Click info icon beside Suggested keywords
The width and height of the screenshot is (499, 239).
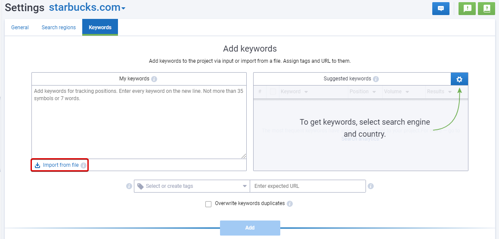click(x=376, y=79)
